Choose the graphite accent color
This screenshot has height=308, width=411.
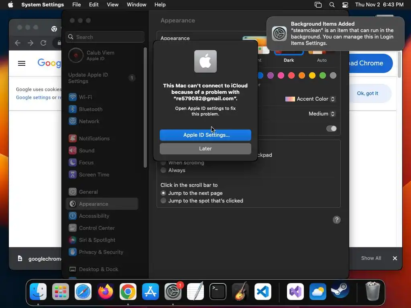pyautogui.click(x=333, y=75)
